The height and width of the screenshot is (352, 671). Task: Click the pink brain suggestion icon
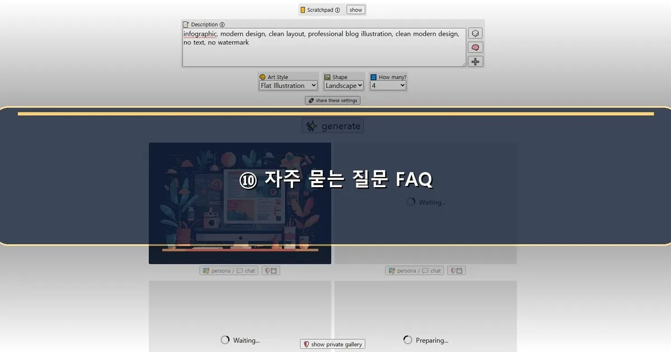pyautogui.click(x=475, y=47)
